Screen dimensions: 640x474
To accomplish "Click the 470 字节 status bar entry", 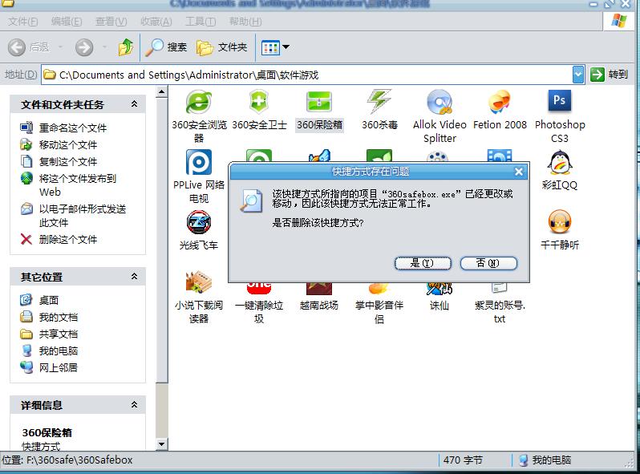I will click(463, 460).
